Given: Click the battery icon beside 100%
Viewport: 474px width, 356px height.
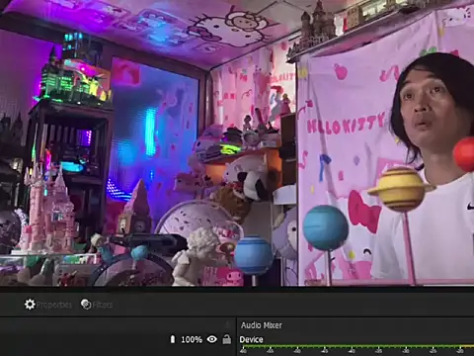Looking at the screenshot, I should (x=173, y=339).
